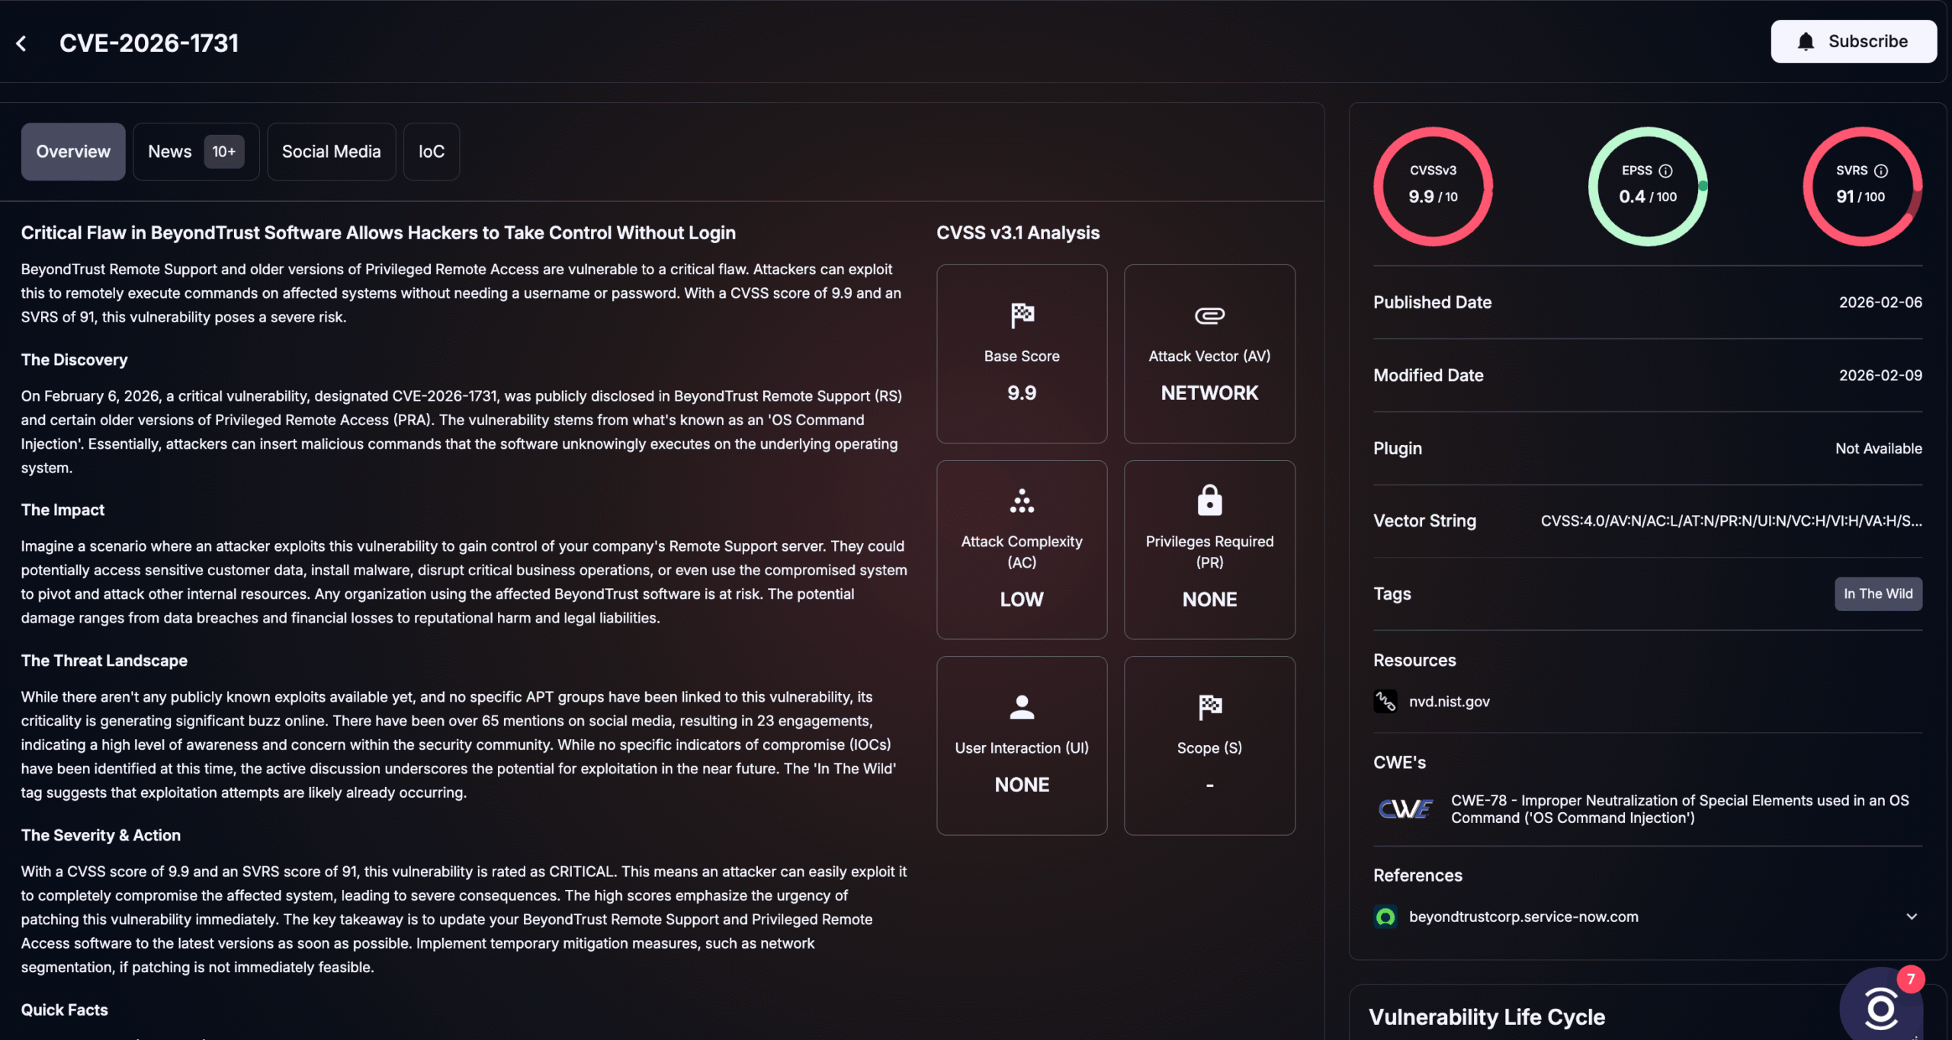Click the Tags label
This screenshot has height=1040, width=1952.
coord(1392,594)
